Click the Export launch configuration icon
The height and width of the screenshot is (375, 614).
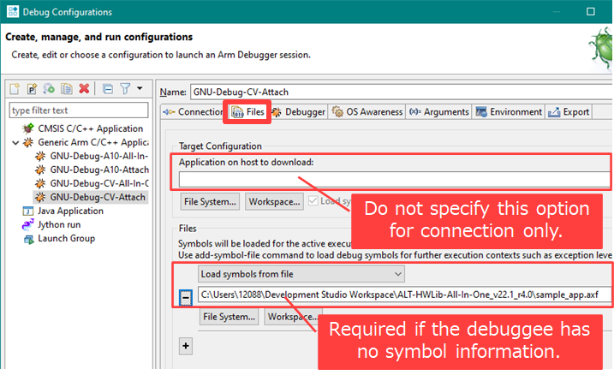49,88
